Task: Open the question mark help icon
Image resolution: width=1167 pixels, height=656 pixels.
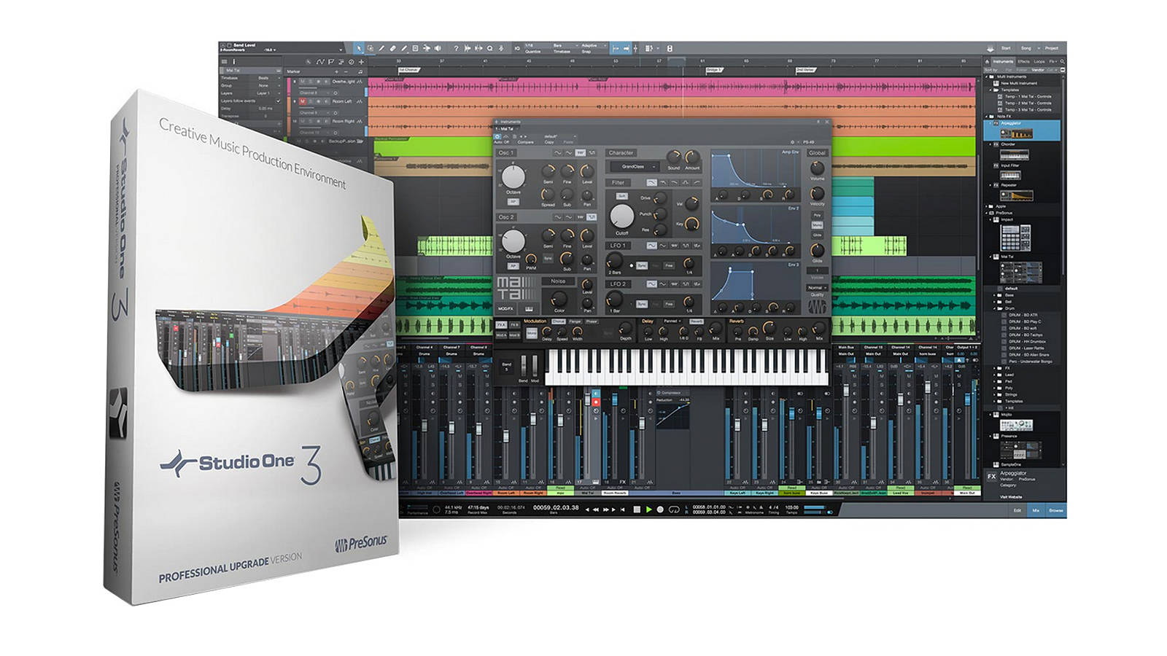Action: (457, 48)
